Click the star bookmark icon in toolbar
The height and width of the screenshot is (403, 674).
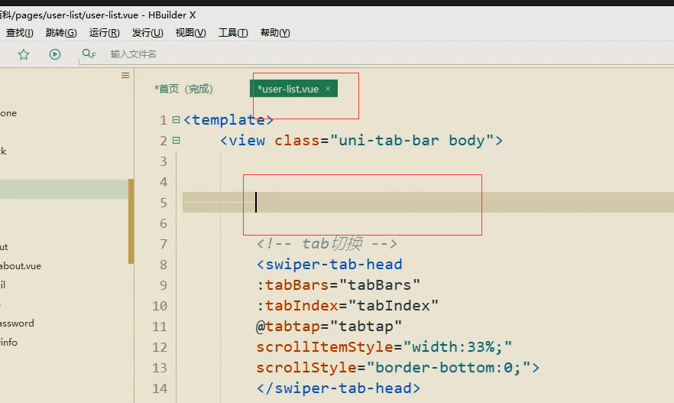coord(24,54)
